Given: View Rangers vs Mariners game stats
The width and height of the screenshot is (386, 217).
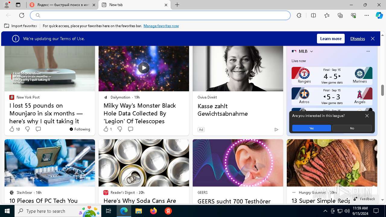Looking at the screenshot, I should coord(332,83).
